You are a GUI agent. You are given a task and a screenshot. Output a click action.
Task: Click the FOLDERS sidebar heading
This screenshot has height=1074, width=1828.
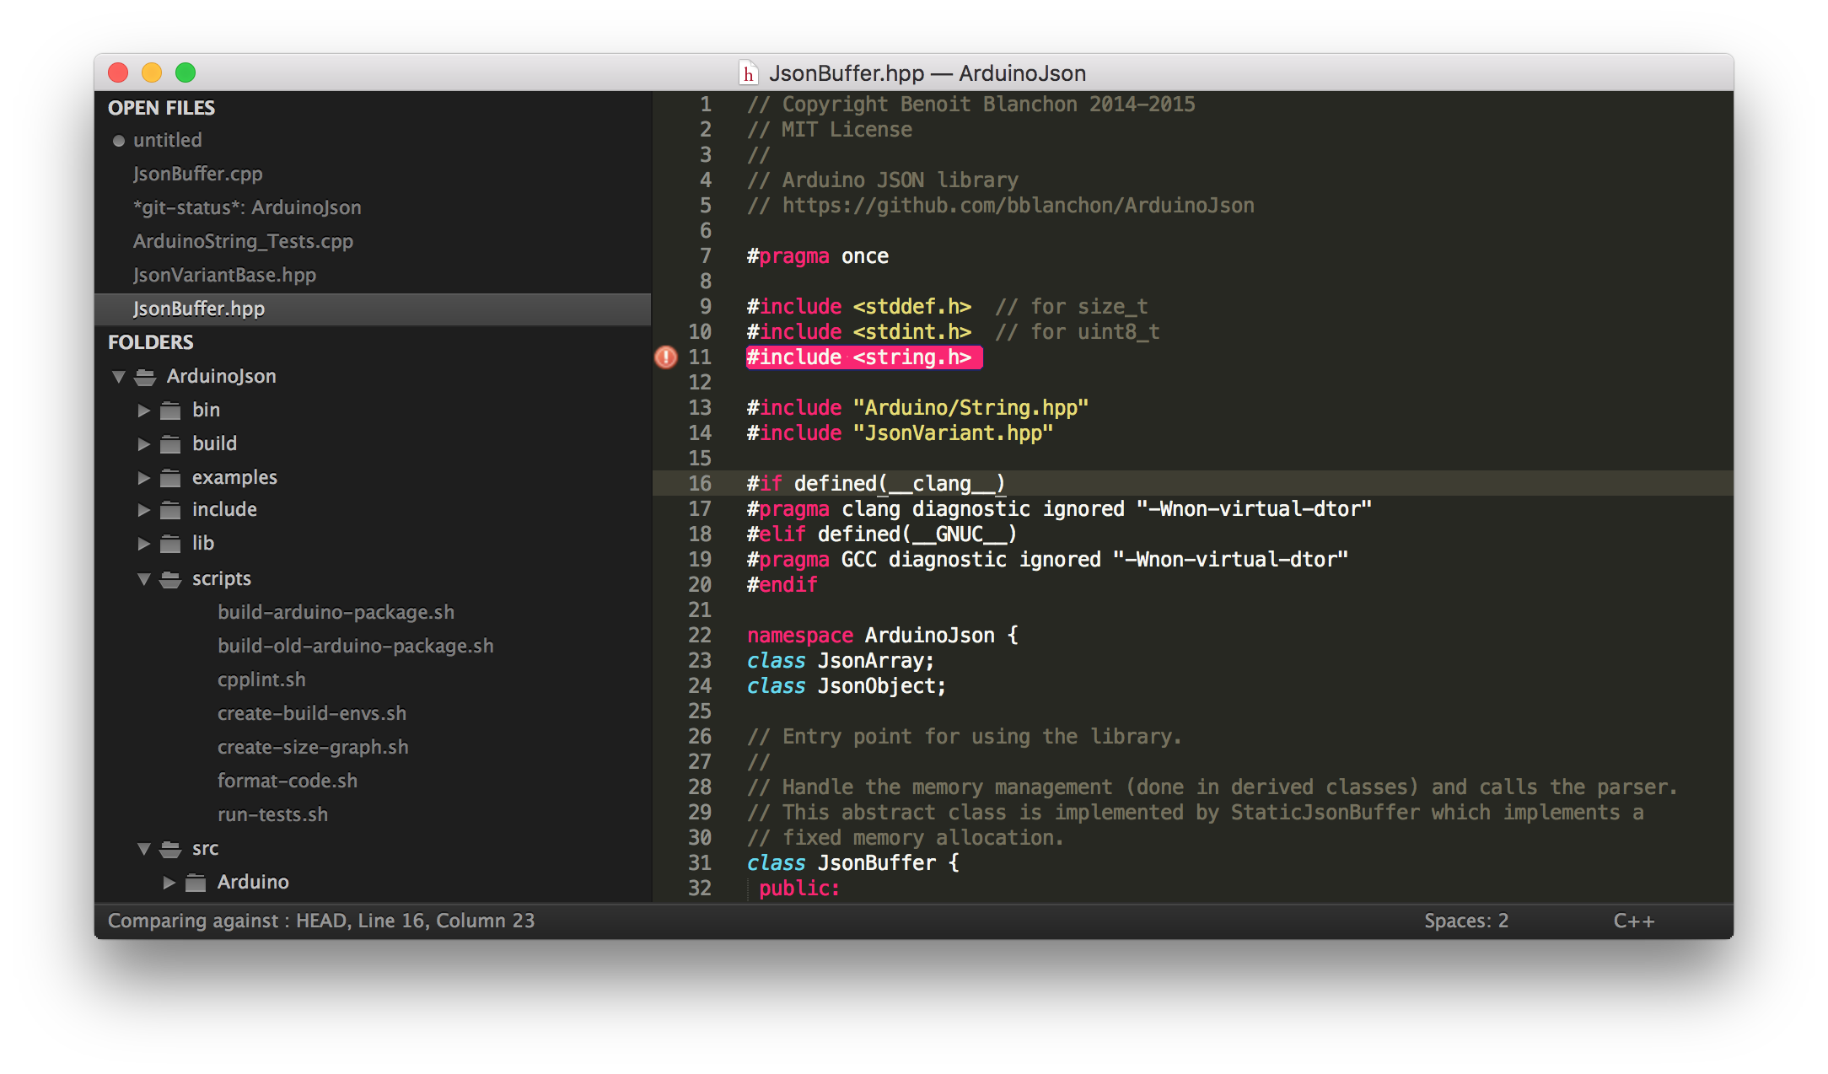tap(151, 342)
